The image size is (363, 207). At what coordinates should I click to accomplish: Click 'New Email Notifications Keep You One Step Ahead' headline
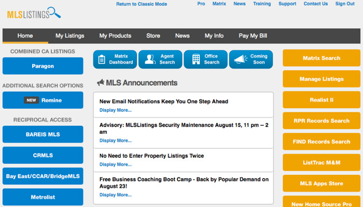point(164,101)
